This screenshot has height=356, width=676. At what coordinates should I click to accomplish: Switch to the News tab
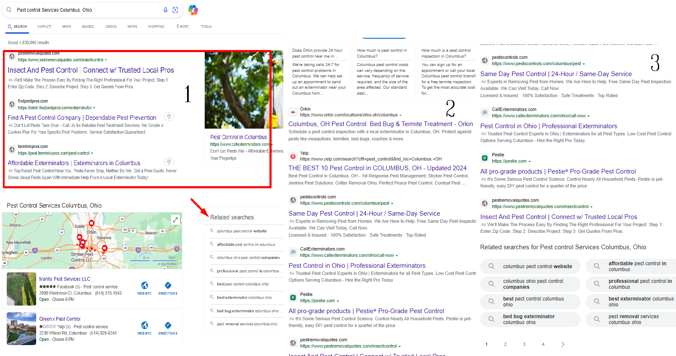(x=132, y=26)
